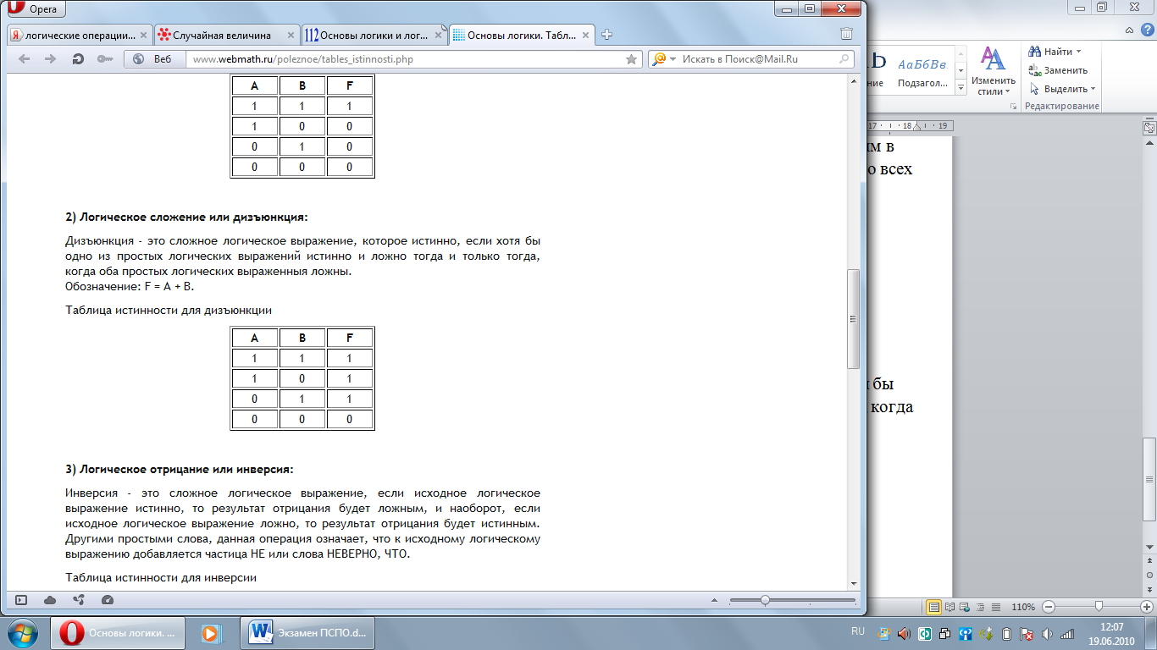Image resolution: width=1157 pixels, height=650 pixels.
Task: Click 'Таблица истинности для инверсии' text
Action: pyautogui.click(x=161, y=577)
